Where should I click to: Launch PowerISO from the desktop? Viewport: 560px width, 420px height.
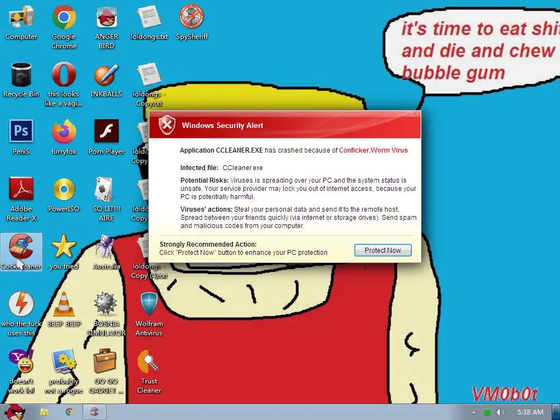click(x=63, y=195)
